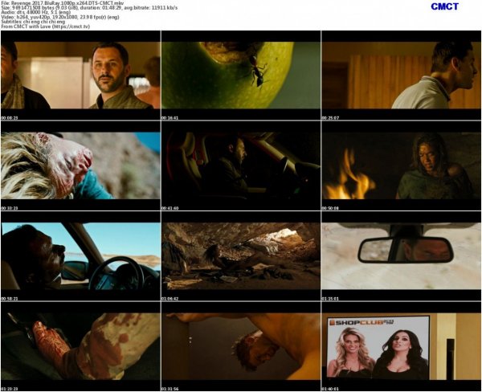This screenshot has height=392, width=482.
Task: Click the 01:23:23 timestamp label
Action: click(10, 390)
